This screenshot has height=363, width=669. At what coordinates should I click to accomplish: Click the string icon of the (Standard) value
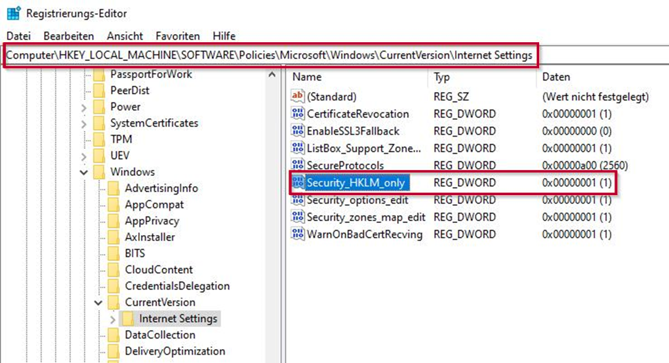(x=297, y=97)
